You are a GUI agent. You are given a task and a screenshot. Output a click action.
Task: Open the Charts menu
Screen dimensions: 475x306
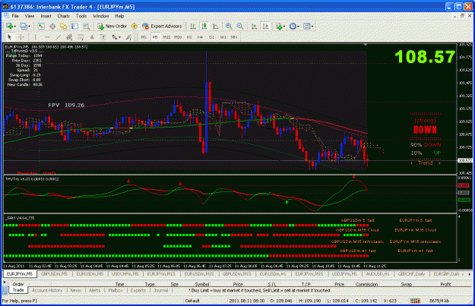click(63, 16)
